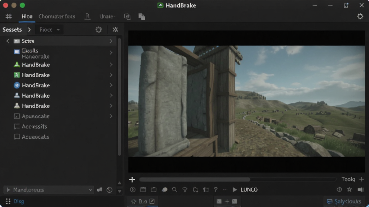Click the calendar window icon in bottom toolbar
This screenshot has width=369, height=207.
[143, 190]
